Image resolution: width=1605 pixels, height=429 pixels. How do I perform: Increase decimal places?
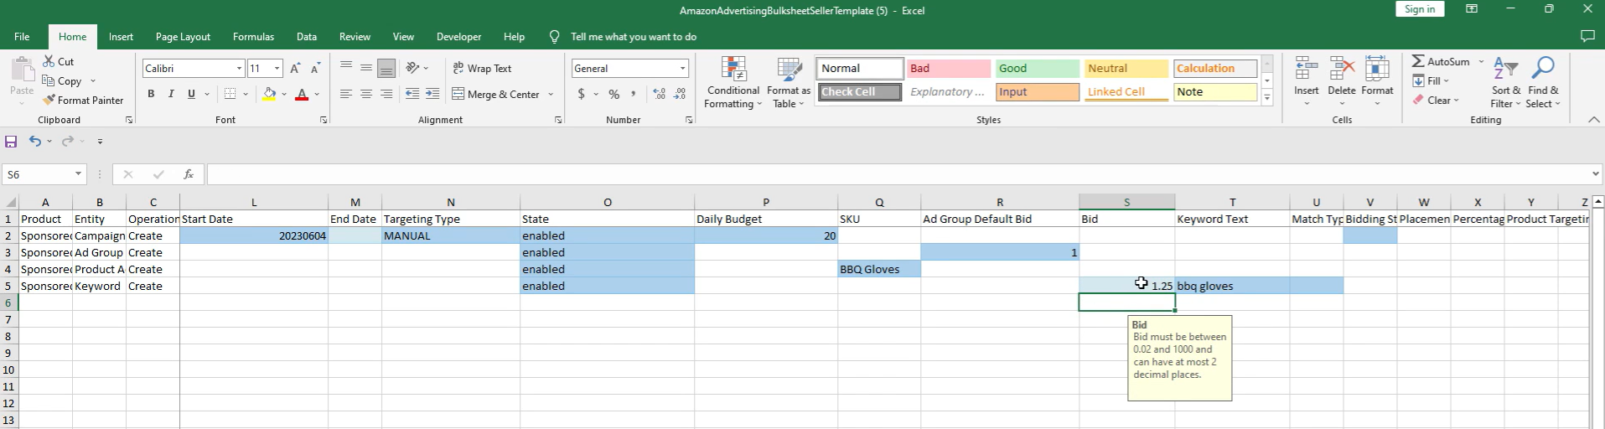pos(659,94)
